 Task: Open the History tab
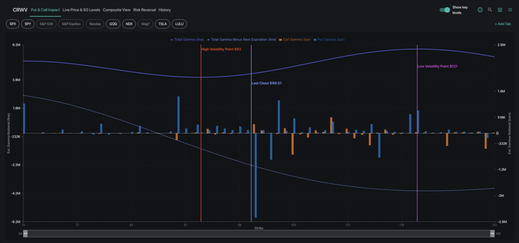click(x=165, y=10)
